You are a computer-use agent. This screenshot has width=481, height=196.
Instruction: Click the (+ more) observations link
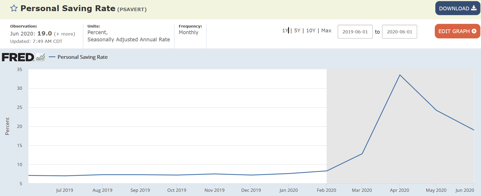(x=65, y=34)
